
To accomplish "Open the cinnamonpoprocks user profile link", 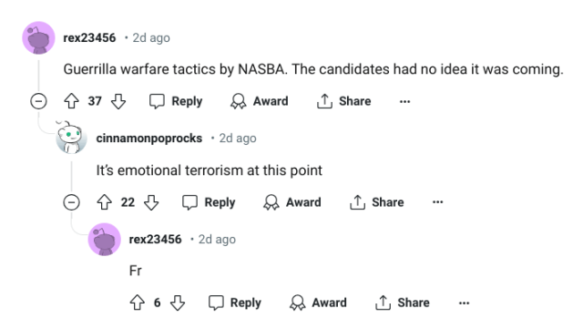I will click(x=149, y=139).
